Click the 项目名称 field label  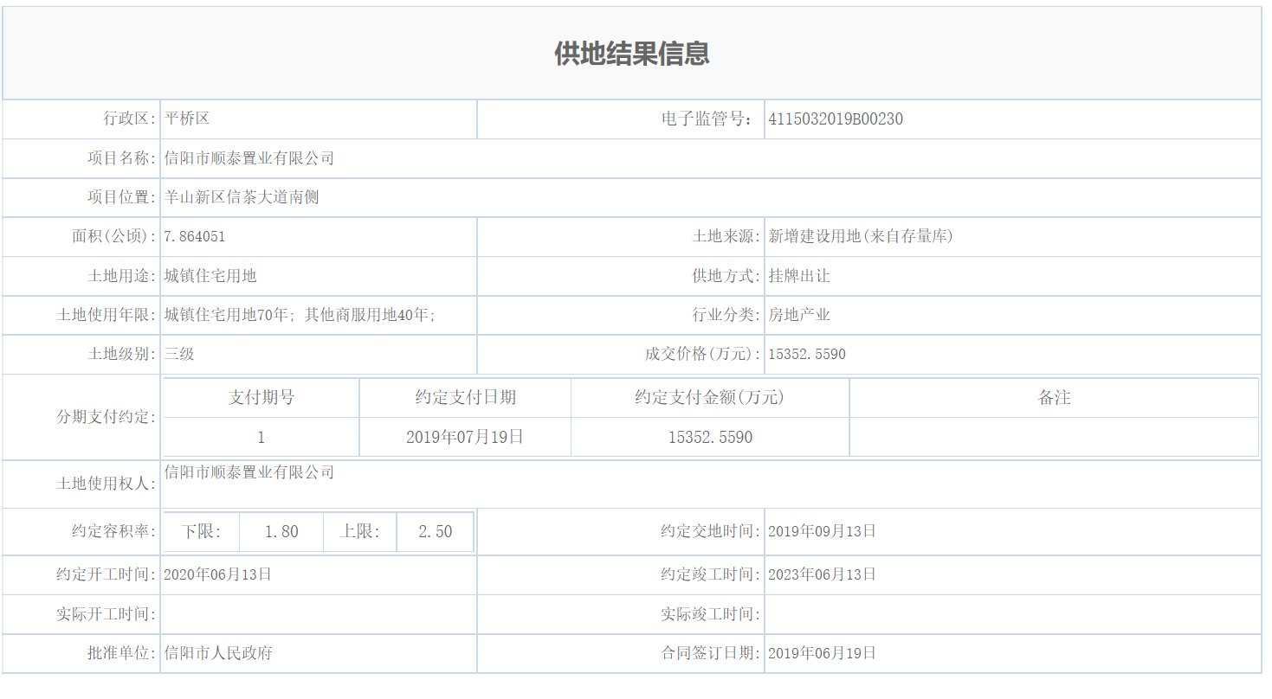(122, 158)
